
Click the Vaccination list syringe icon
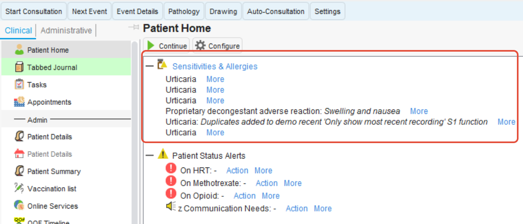coord(19,189)
